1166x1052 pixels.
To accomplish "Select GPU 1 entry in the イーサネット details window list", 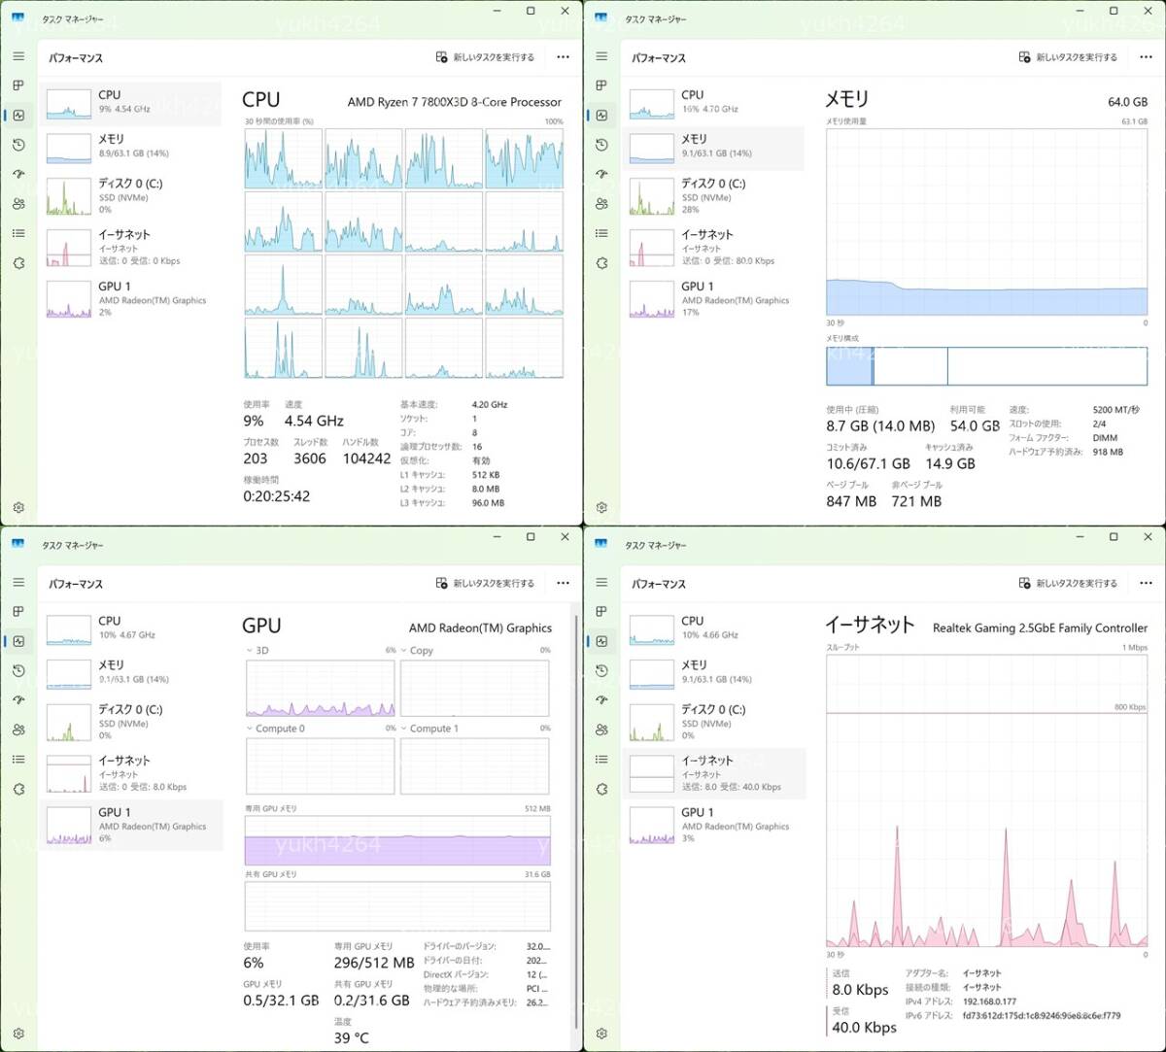I will (x=714, y=825).
